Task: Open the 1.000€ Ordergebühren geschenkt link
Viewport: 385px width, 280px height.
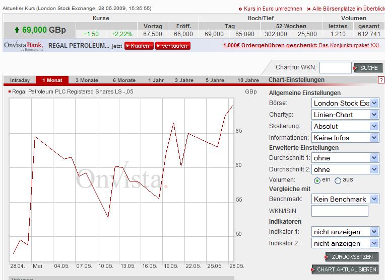Action: pyautogui.click(x=302, y=46)
